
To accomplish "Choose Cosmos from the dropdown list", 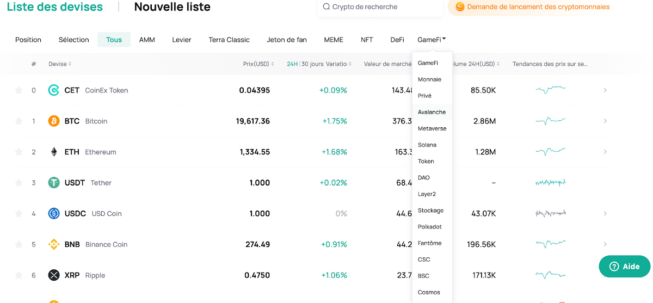I will click(433, 292).
